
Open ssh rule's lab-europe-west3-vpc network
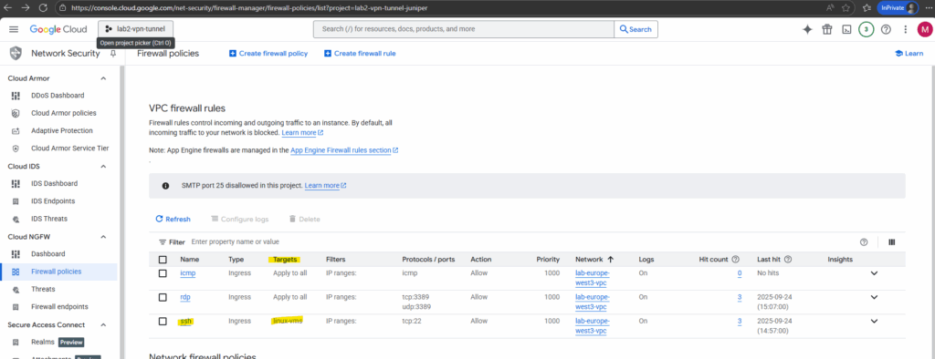pyautogui.click(x=592, y=325)
